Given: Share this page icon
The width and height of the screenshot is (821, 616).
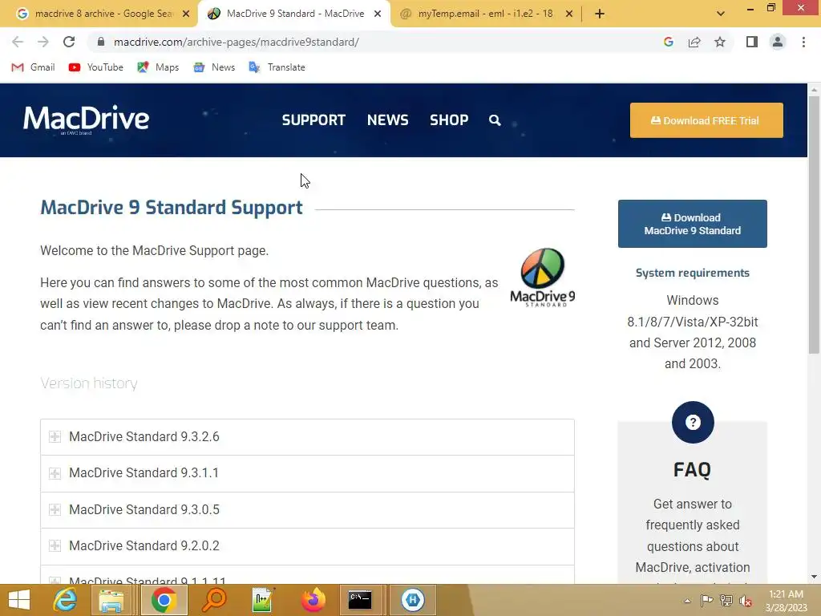Looking at the screenshot, I should pos(694,42).
